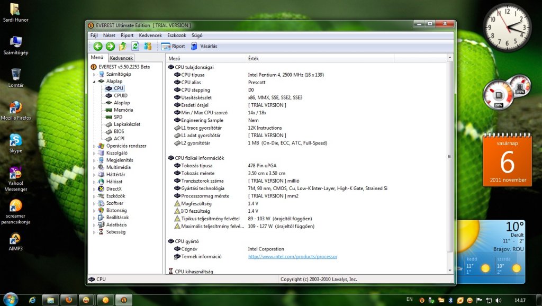Switch to the Kedvencek tab
The width and height of the screenshot is (542, 306).
pos(121,58)
